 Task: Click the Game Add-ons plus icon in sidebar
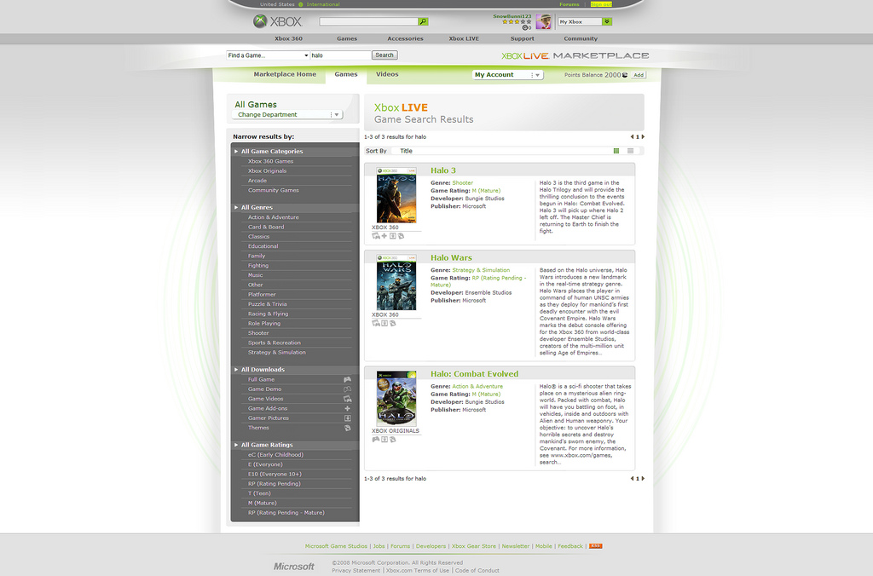click(x=348, y=408)
